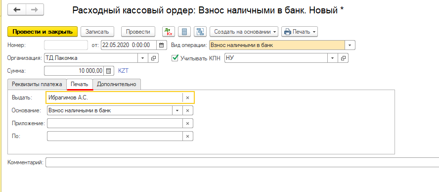Open the calculator next to Сумма

coord(109,71)
